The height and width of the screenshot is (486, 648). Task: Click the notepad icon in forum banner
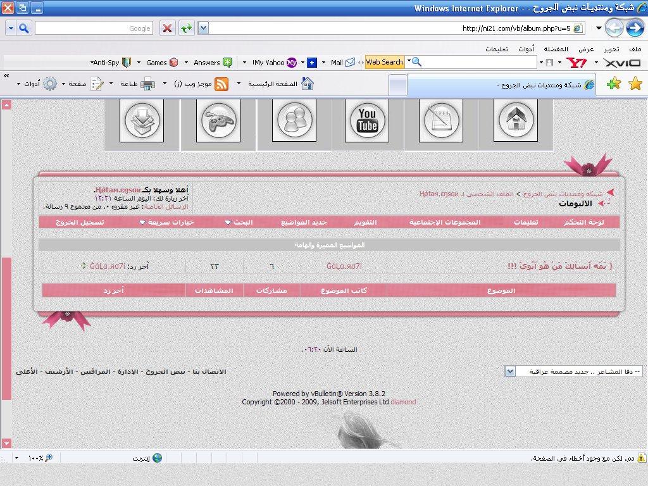click(441, 121)
